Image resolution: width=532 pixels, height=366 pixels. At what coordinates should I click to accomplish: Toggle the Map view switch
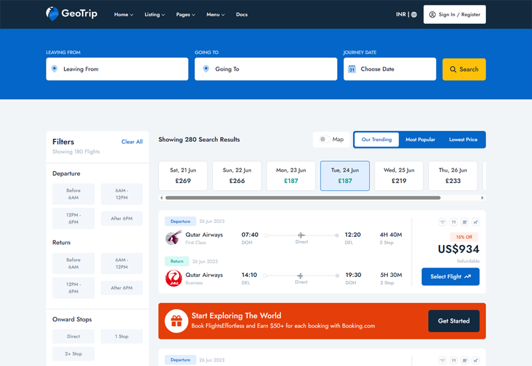(324, 140)
